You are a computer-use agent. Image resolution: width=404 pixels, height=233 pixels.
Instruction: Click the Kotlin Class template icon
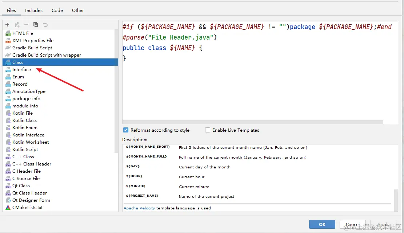tap(8, 120)
